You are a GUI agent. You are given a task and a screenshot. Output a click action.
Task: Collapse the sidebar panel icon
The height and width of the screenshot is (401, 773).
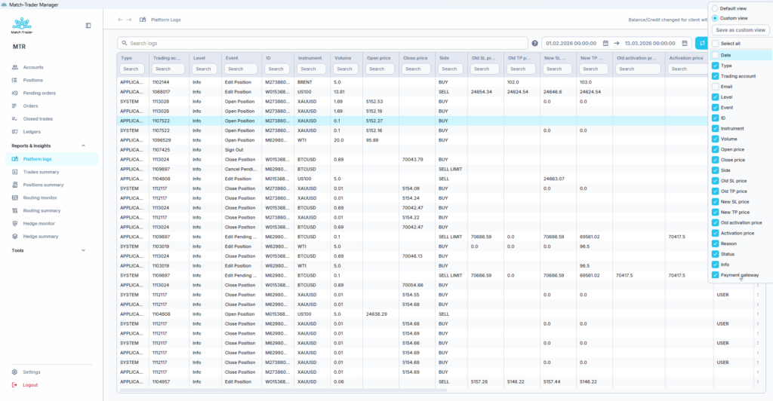pos(88,26)
